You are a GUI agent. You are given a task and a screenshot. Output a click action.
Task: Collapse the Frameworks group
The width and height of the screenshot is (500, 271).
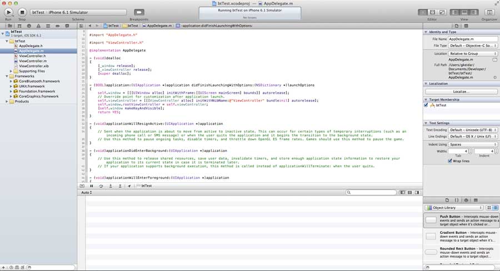[x=7, y=76]
